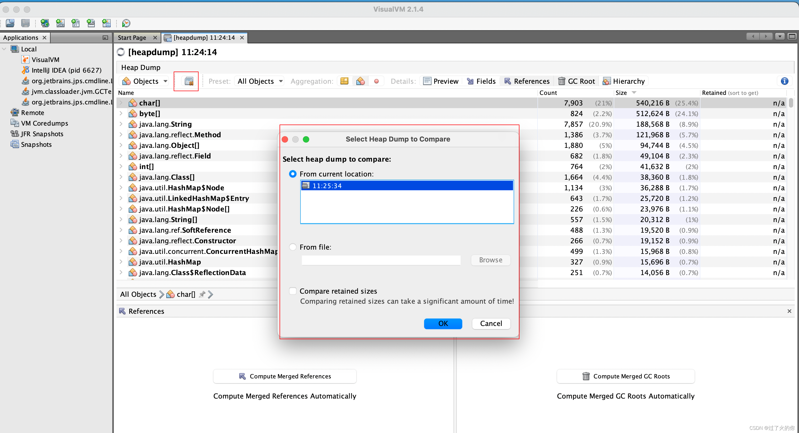Click the blue info icon at right
799x433 pixels.
tap(784, 81)
